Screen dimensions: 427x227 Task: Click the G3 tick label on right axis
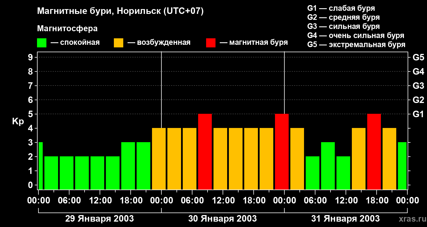pyautogui.click(x=418, y=86)
